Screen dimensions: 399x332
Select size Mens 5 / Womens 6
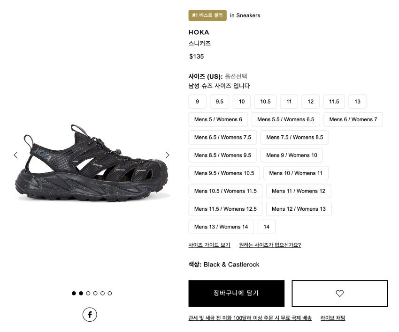[x=218, y=119]
